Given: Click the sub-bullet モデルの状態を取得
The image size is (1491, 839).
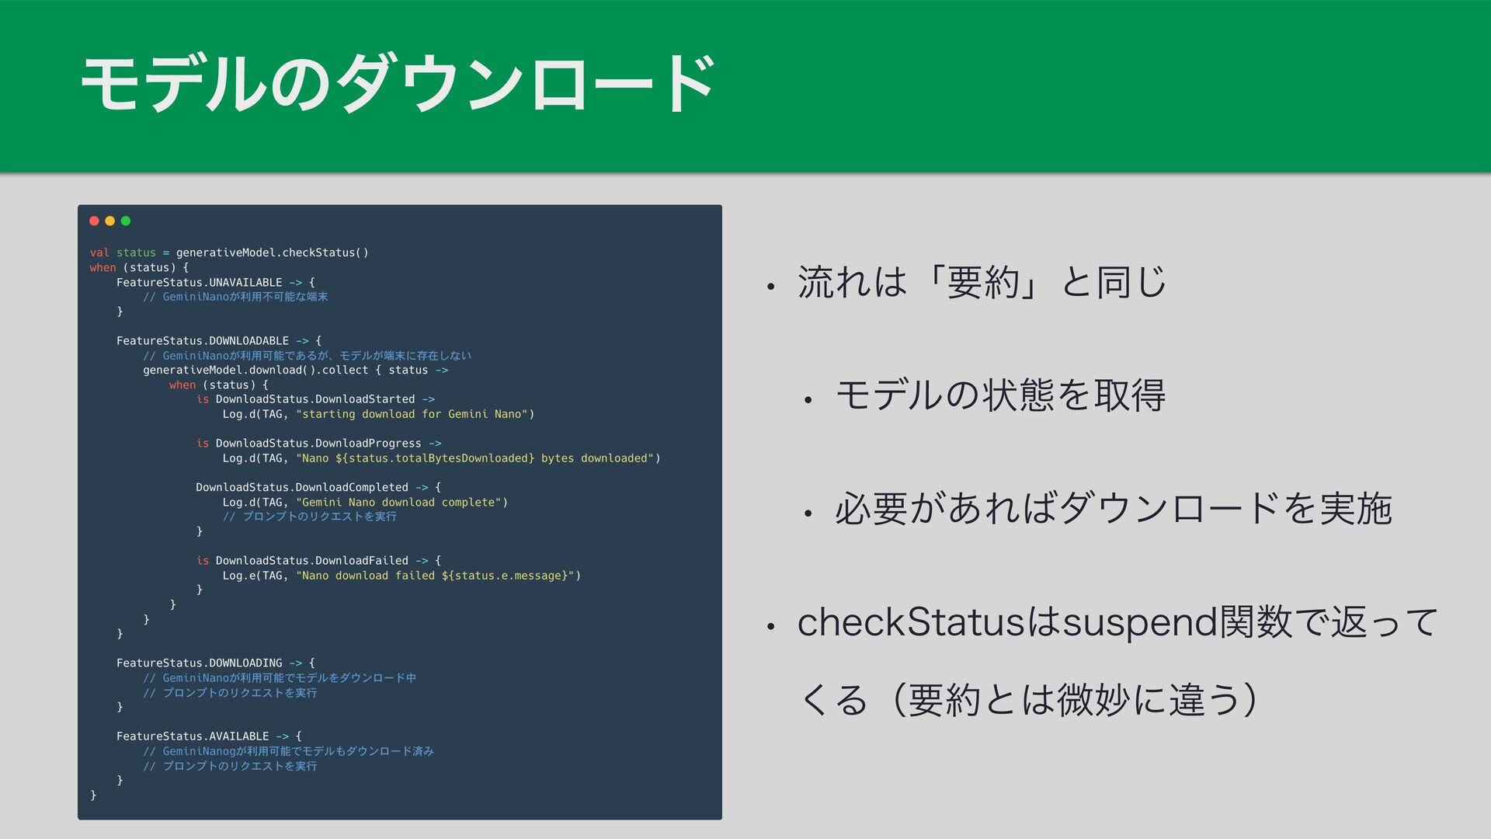Looking at the screenshot, I should [x=1000, y=395].
